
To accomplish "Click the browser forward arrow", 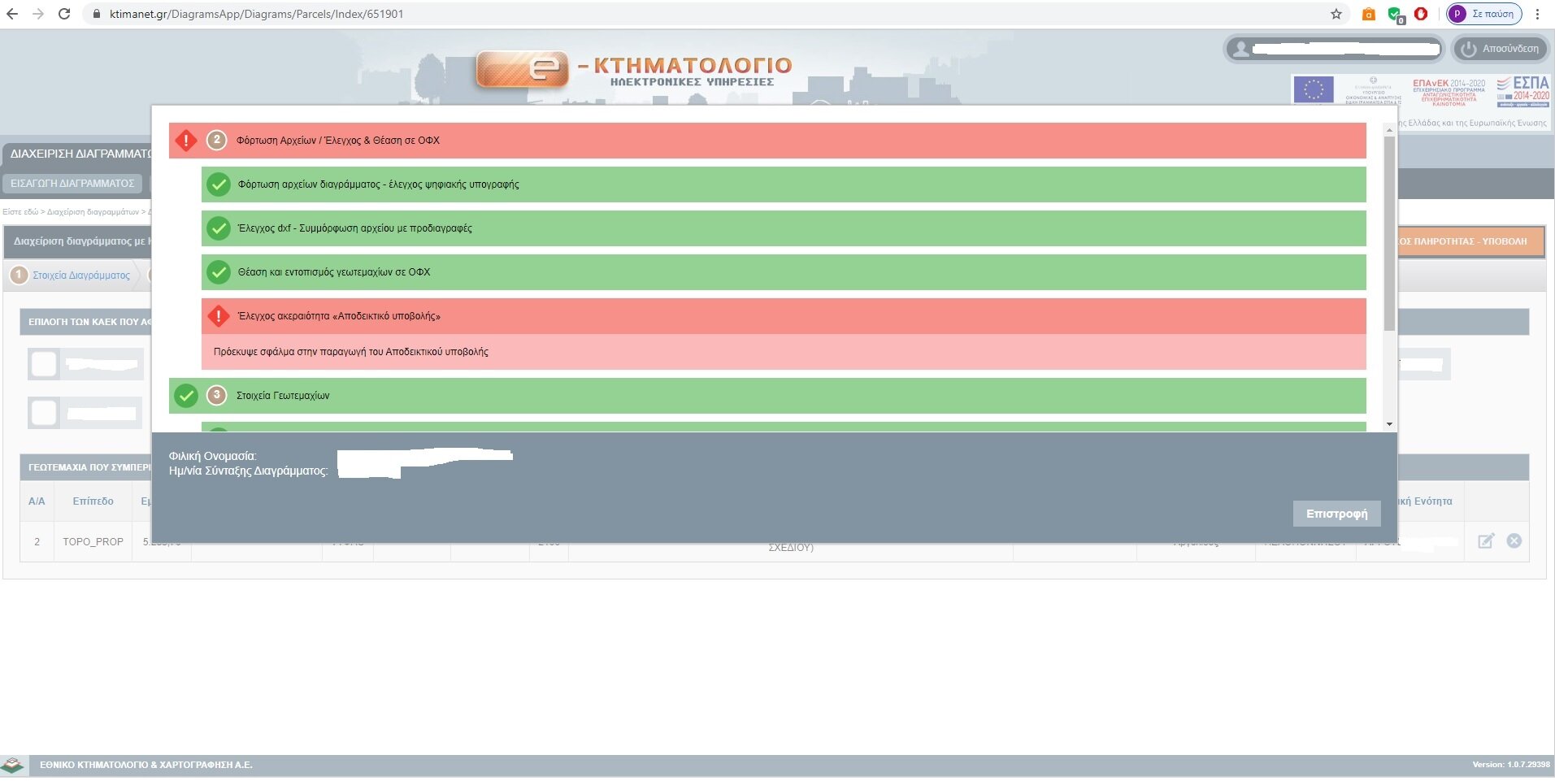I will coord(38,14).
